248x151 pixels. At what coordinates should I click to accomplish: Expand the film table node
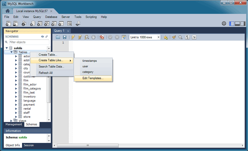click(16, 80)
